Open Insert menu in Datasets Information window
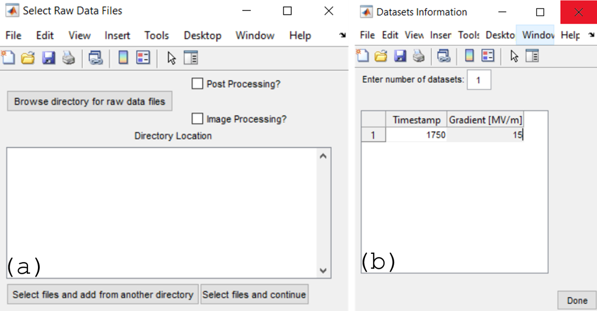Screen dimensions: 597x311 click(441, 35)
